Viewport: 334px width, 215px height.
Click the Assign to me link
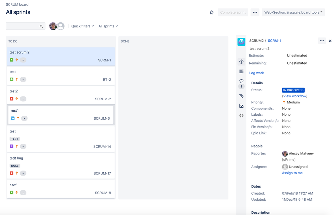click(x=292, y=173)
